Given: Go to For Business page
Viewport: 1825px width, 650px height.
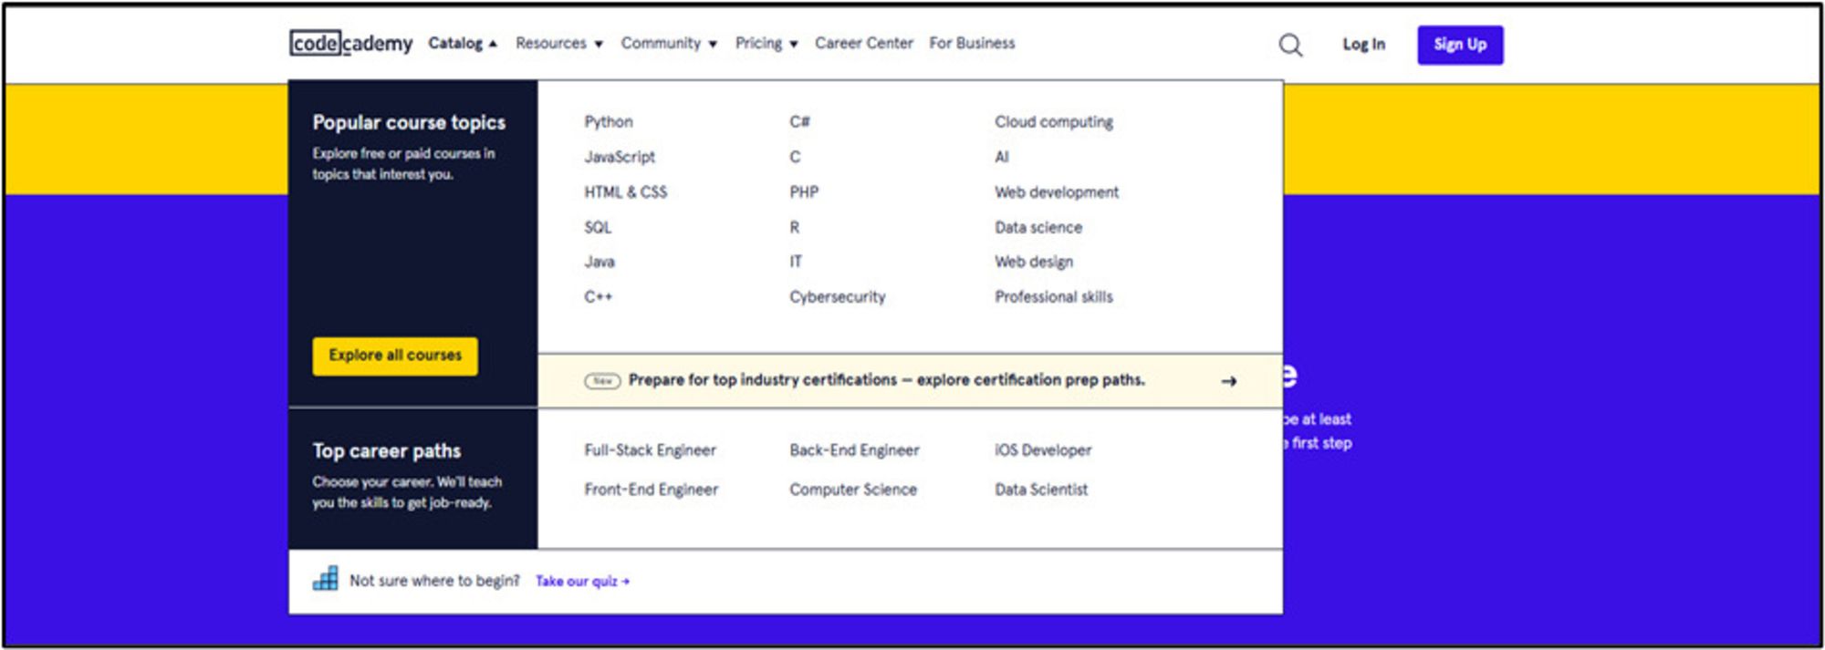Looking at the screenshot, I should coord(972,43).
